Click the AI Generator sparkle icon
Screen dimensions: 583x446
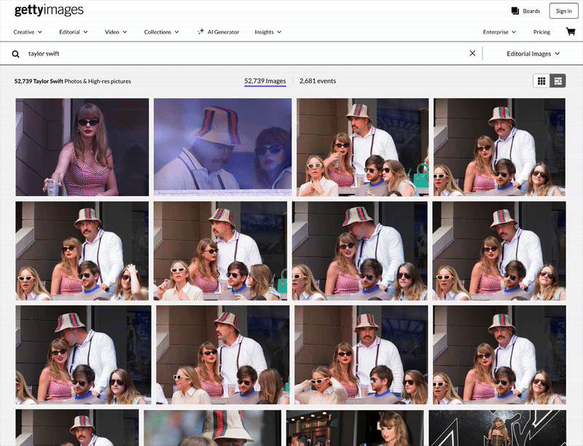201,31
